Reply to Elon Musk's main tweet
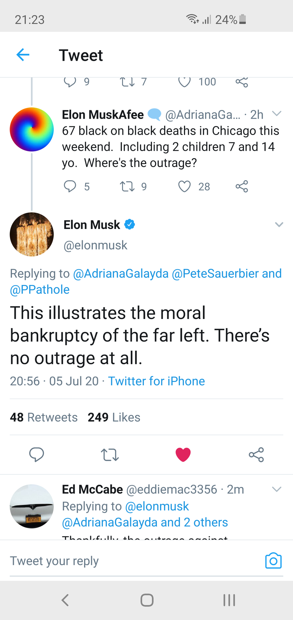This screenshot has height=620, width=293. pos(37,454)
